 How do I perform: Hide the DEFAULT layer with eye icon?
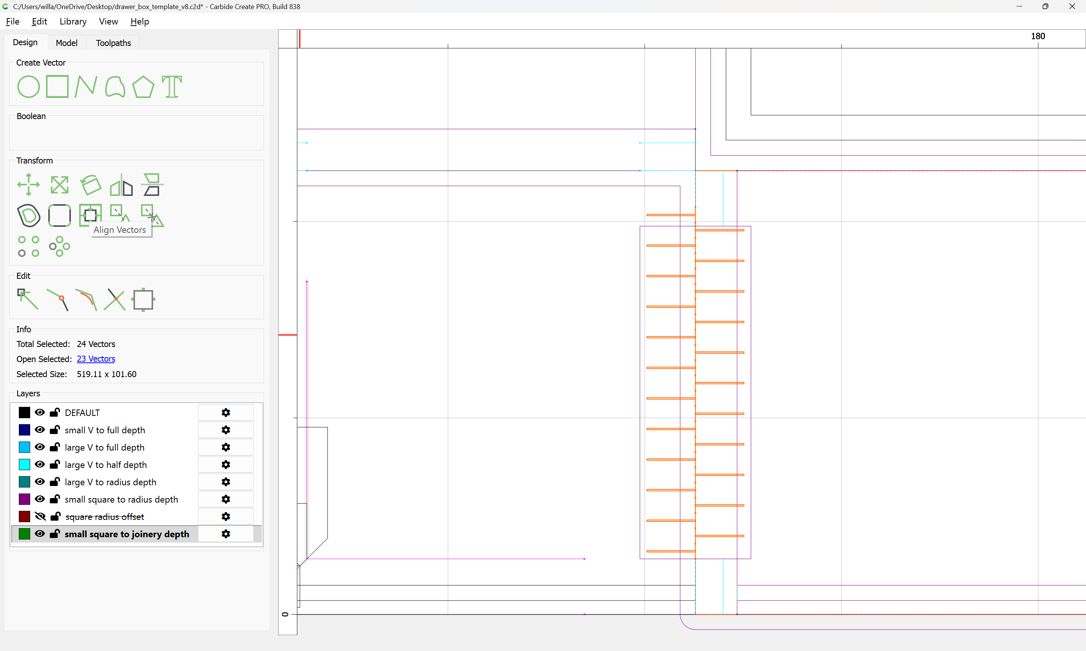click(40, 413)
